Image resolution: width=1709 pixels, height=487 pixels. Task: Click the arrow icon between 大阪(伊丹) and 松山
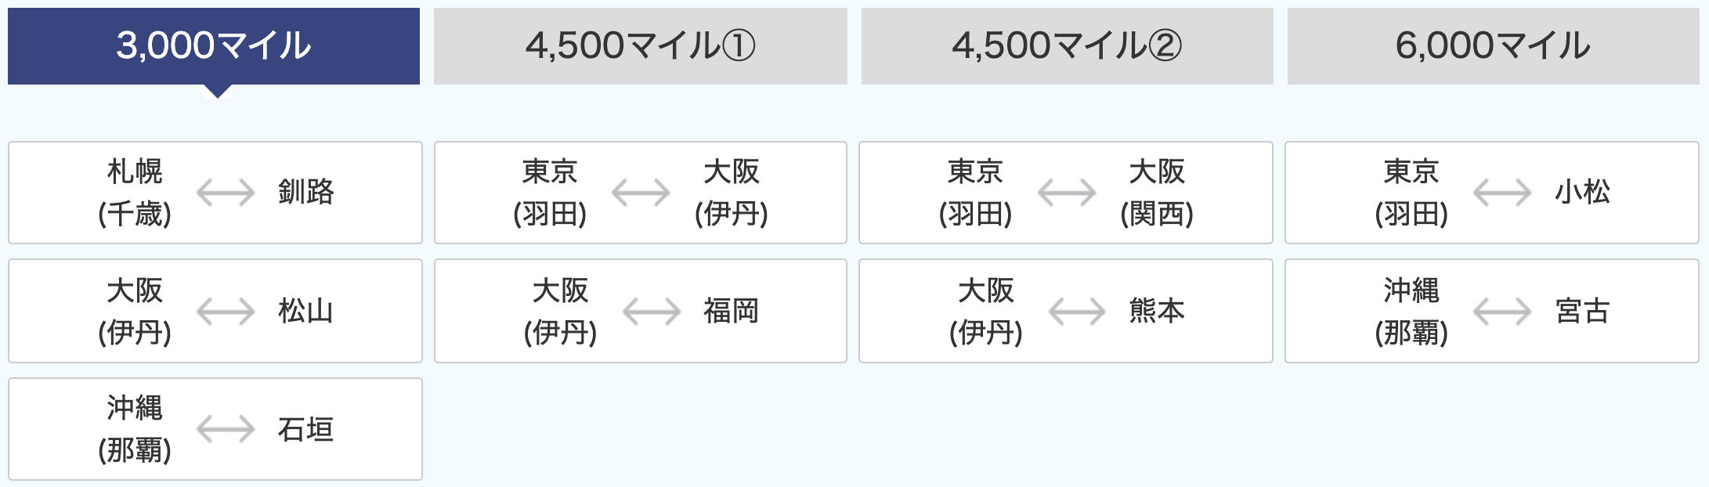point(226,312)
